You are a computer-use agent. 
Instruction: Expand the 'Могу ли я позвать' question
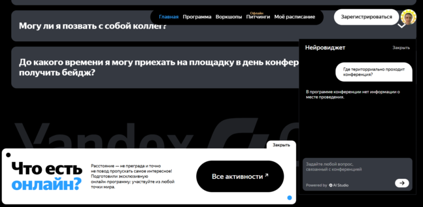(214, 26)
